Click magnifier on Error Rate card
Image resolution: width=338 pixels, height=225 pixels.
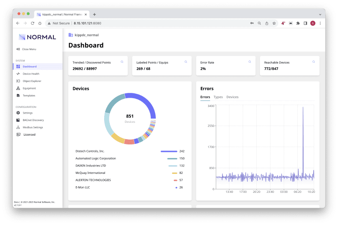click(x=250, y=62)
